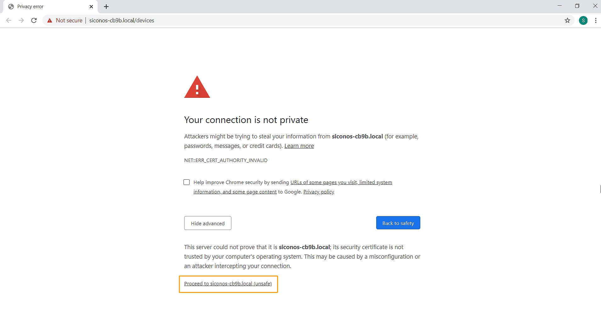Click Proceed to siconos-cb9b.local (unsafe) link

coord(228,284)
